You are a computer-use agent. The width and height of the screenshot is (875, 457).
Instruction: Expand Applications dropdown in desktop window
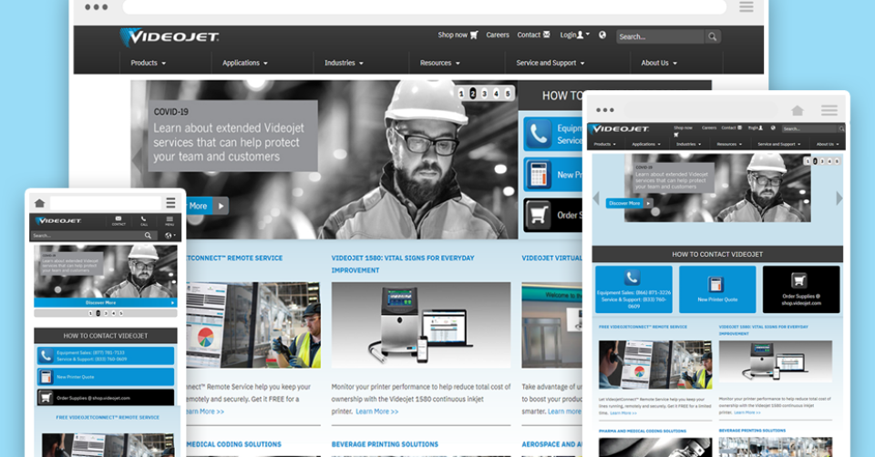pyautogui.click(x=245, y=63)
